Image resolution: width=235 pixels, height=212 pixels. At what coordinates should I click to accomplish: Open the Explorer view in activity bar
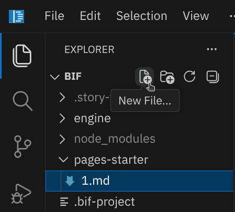22,56
